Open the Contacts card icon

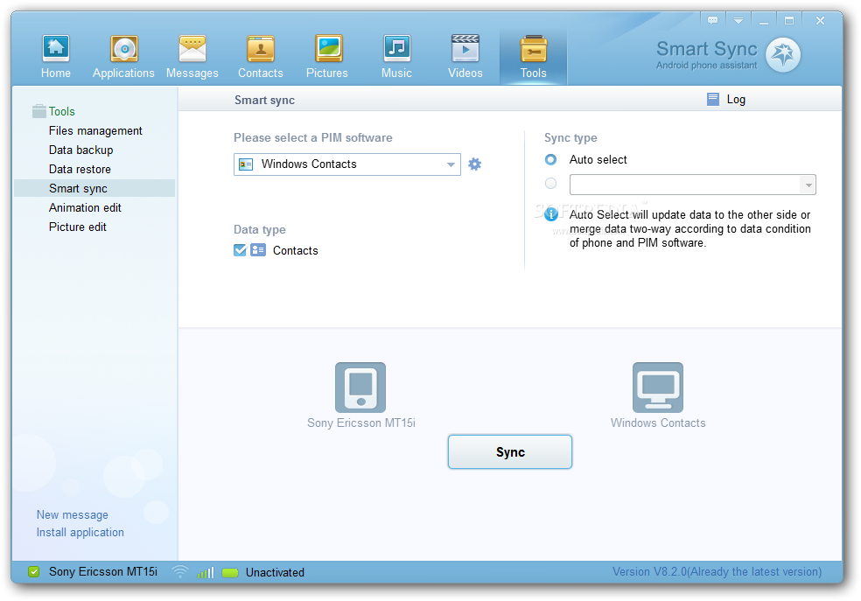tap(260, 49)
